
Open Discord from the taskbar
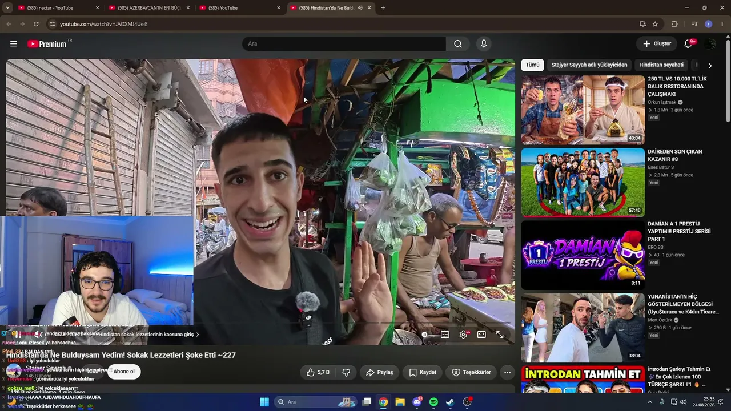(x=417, y=402)
